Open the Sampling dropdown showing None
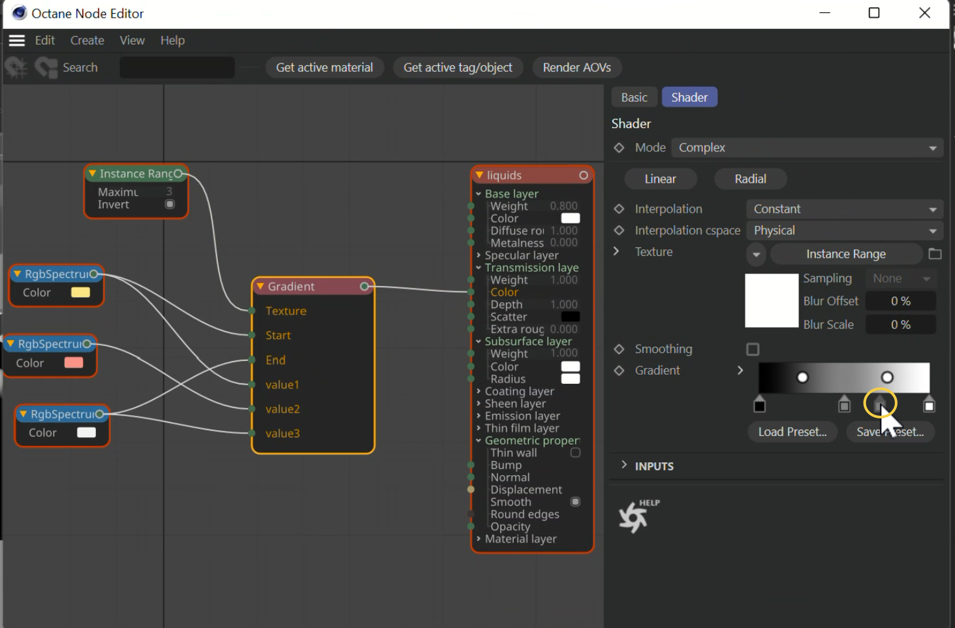This screenshot has height=628, width=955. tap(901, 278)
